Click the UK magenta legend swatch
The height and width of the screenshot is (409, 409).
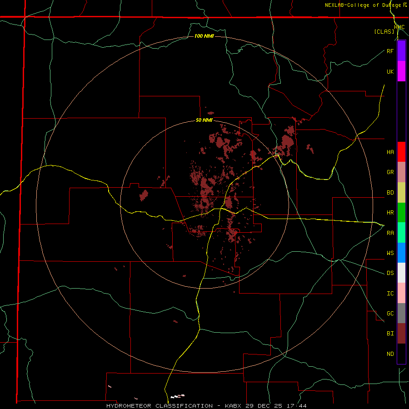coord(401,71)
